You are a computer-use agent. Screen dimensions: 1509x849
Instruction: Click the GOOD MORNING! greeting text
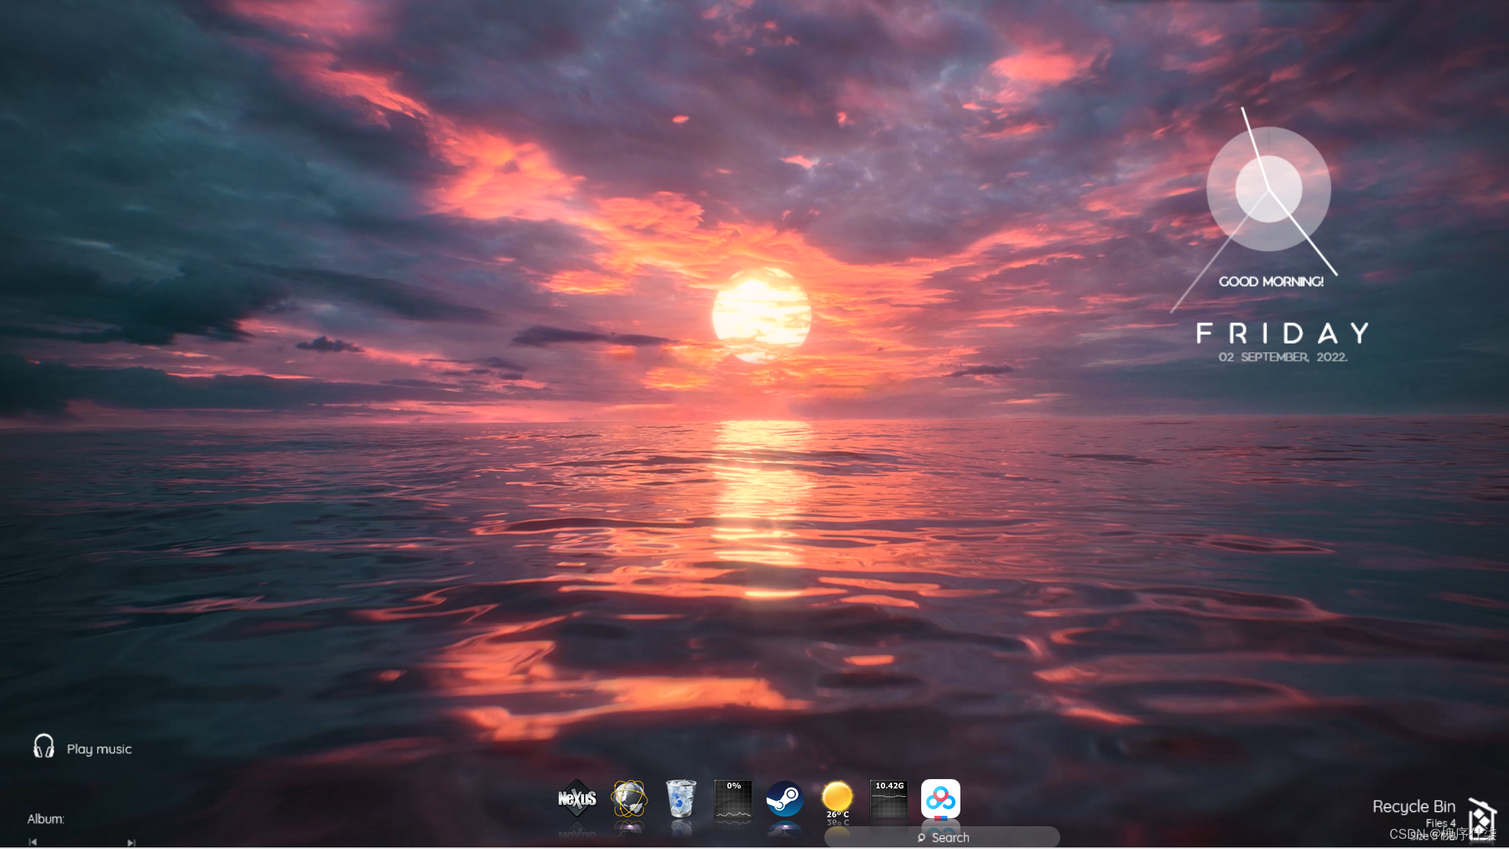pyautogui.click(x=1272, y=282)
